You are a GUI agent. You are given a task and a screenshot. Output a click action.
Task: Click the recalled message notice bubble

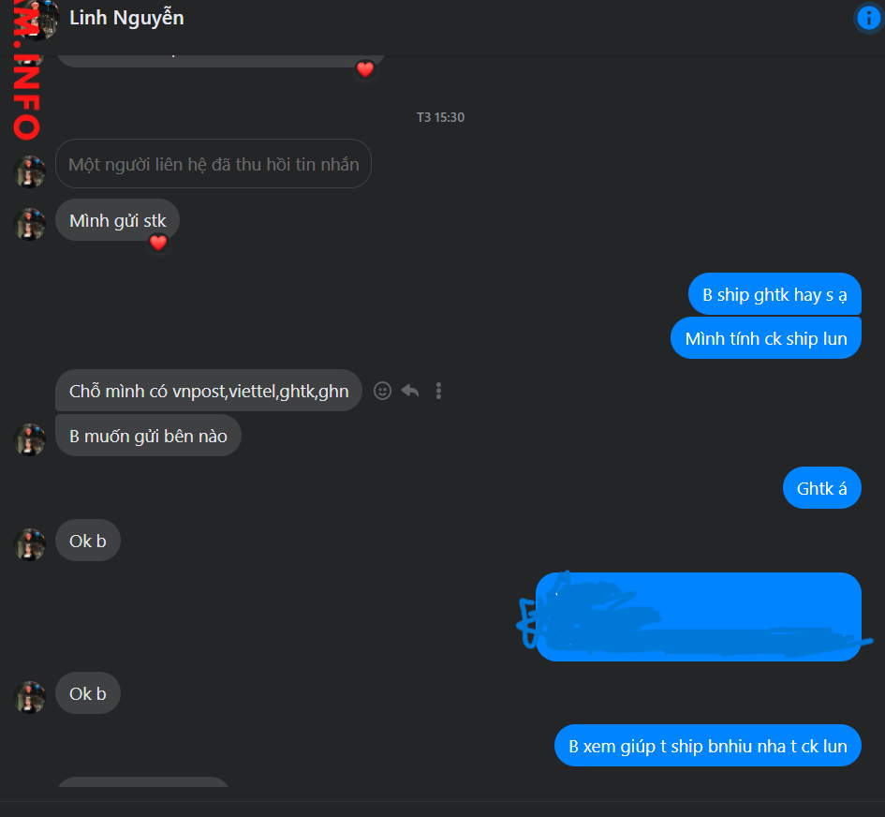coord(214,164)
